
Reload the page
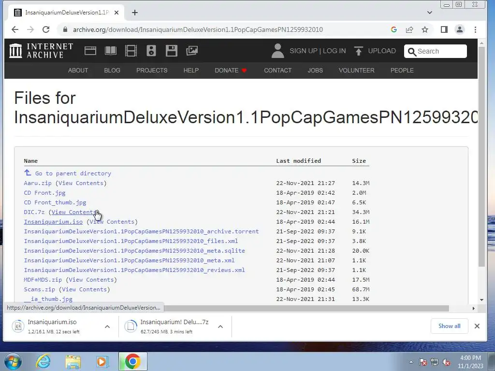(46, 29)
